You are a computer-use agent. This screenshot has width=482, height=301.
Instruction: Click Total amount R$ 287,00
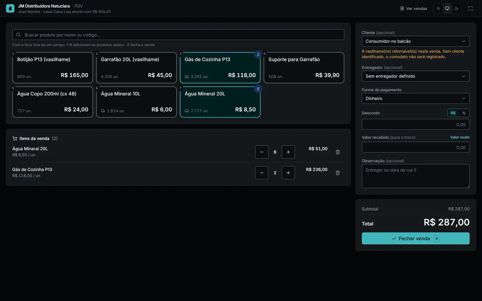coord(446,222)
